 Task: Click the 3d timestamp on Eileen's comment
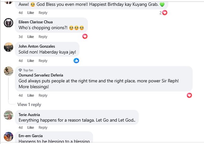pos(21,37)
